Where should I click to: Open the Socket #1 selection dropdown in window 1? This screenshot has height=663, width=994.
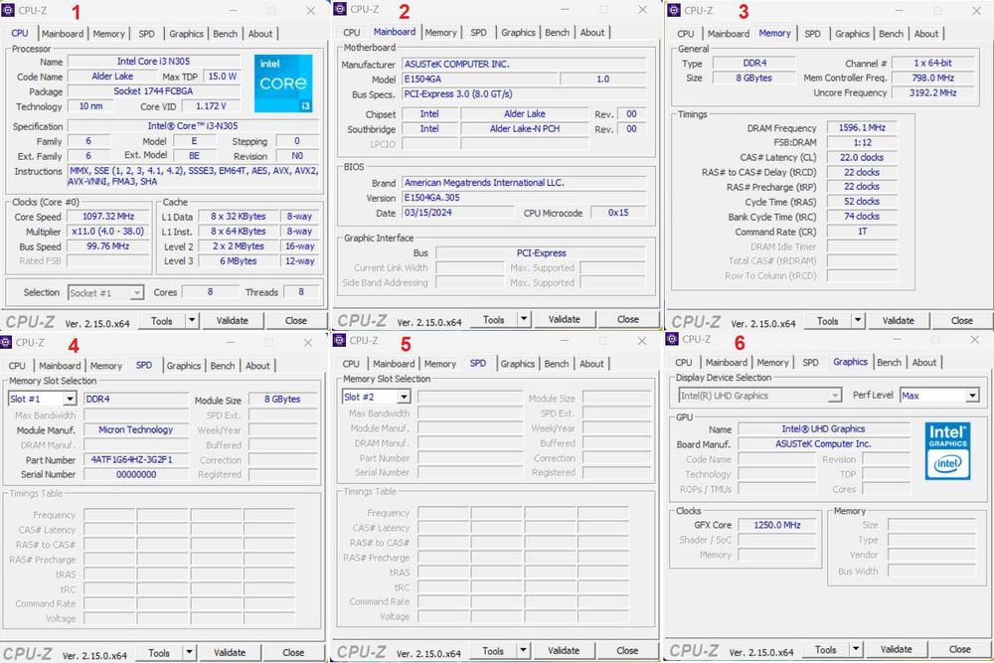pyautogui.click(x=137, y=293)
